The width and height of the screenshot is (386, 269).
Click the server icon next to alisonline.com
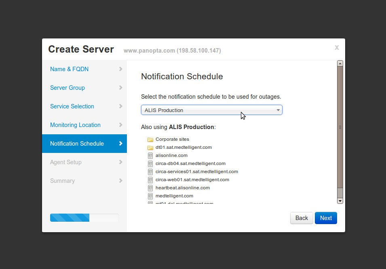(x=150, y=155)
